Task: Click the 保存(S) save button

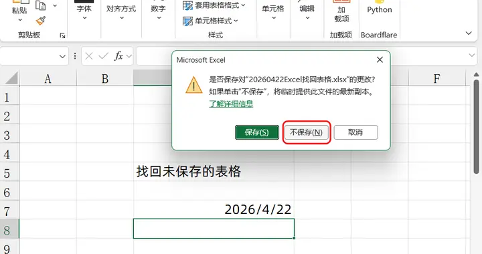Action: tap(257, 132)
